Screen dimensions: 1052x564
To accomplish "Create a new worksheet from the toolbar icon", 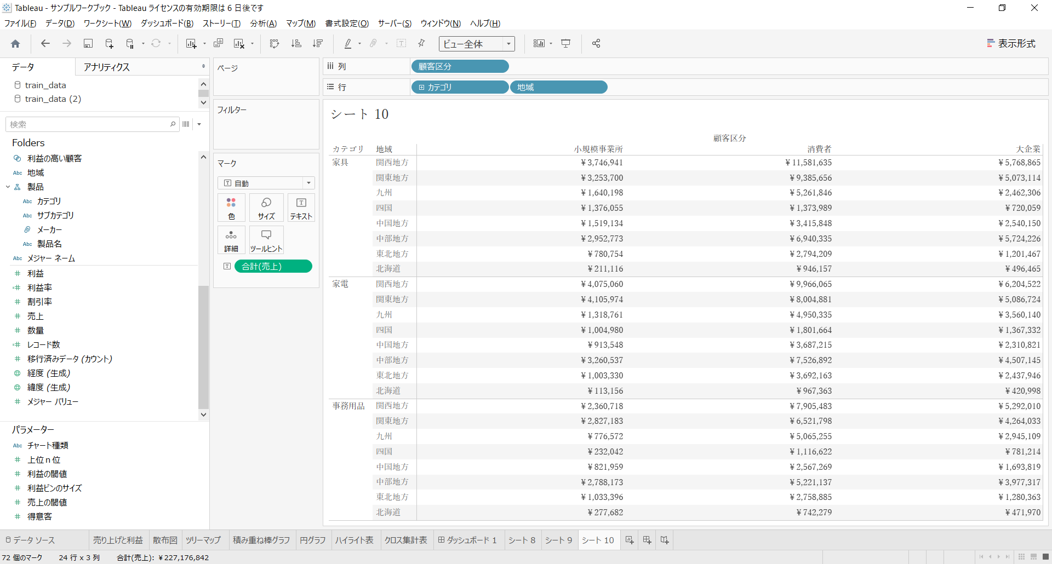I will click(x=191, y=44).
